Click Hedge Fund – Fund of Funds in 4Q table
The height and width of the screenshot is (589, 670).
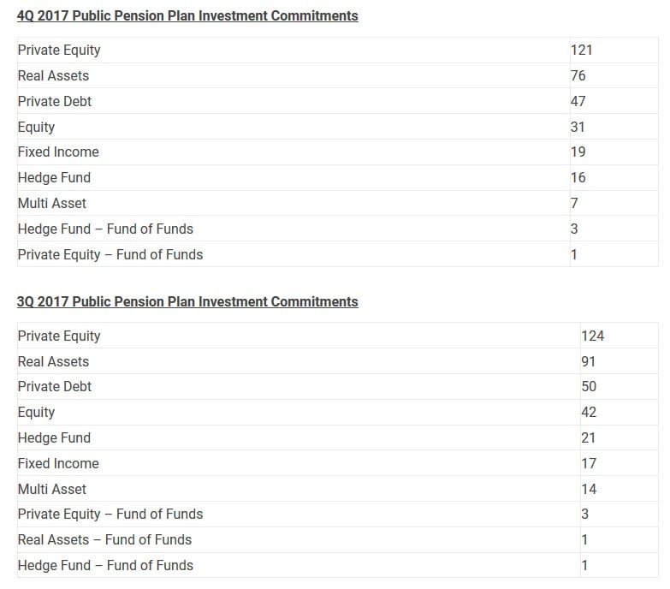pyautogui.click(x=105, y=229)
